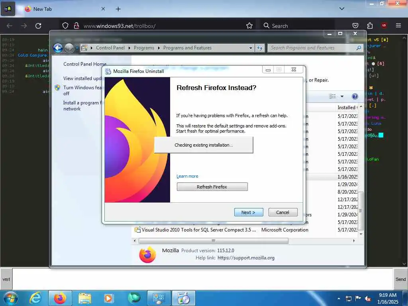Open the site security padlock icon

(76, 25)
